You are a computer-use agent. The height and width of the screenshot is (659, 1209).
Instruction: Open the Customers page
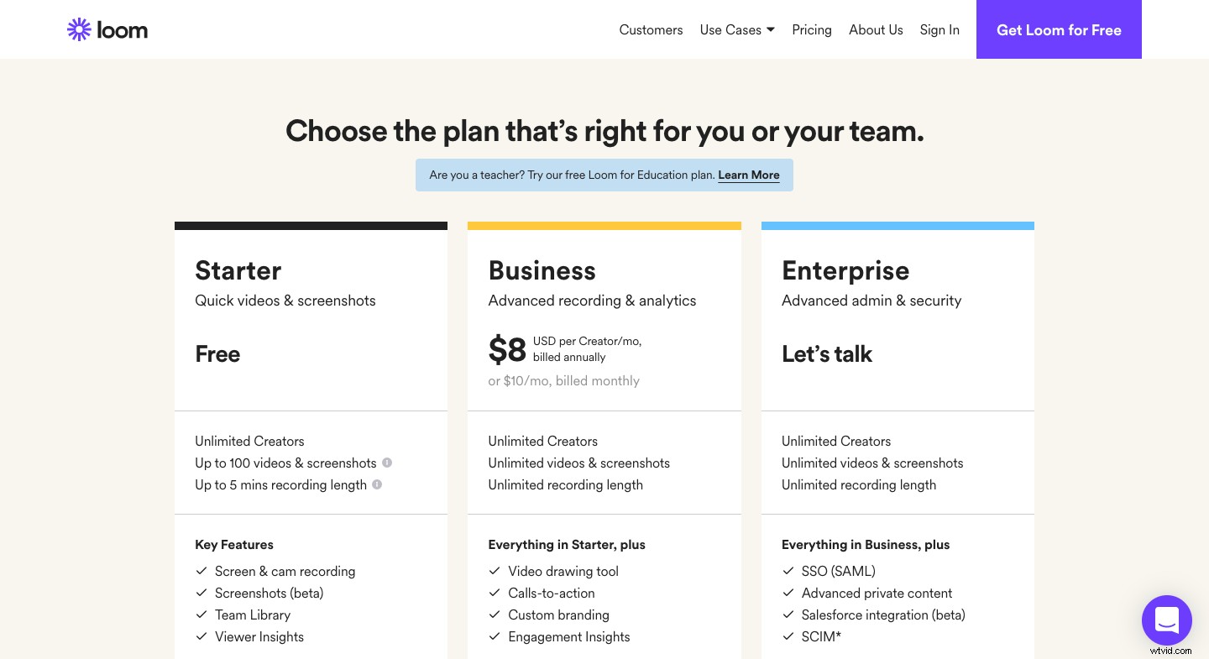(651, 29)
